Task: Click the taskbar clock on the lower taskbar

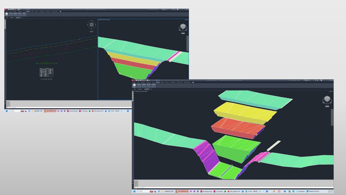Action: [330, 191]
